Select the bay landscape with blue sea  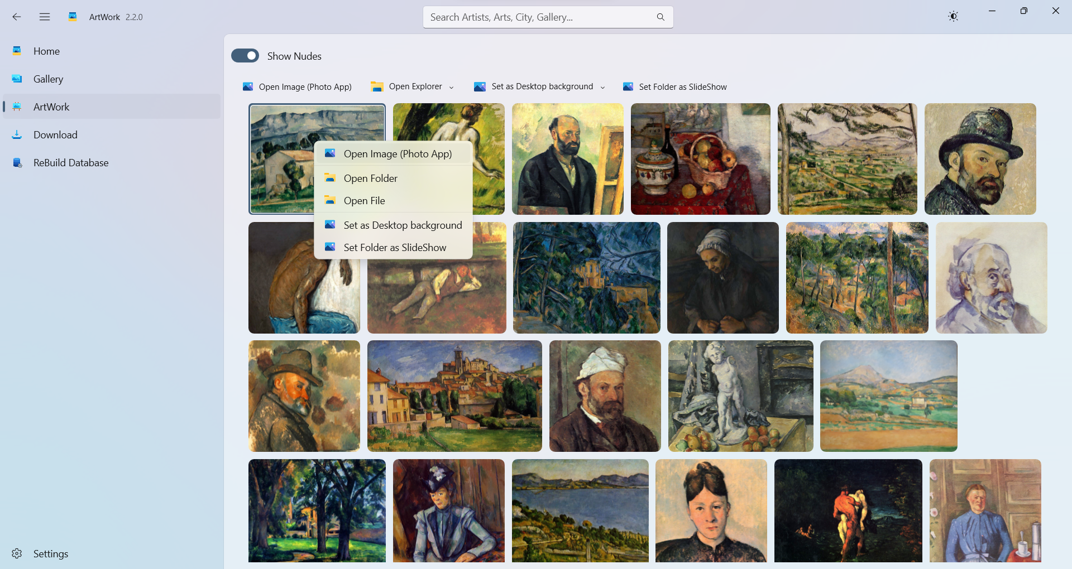coord(580,510)
